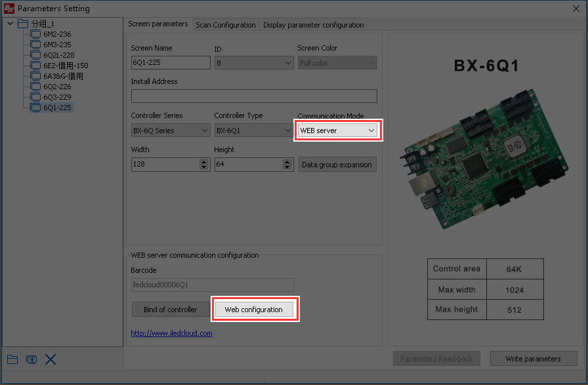Click the BX app logo in title bar
Viewport: 588px width, 385px height.
point(9,9)
